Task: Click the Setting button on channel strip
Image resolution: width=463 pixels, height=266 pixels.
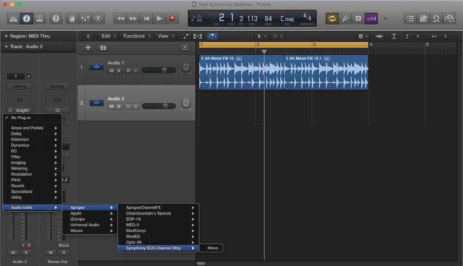Action: click(19, 86)
